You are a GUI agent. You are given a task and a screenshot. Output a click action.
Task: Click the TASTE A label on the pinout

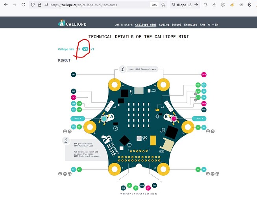click(78, 118)
